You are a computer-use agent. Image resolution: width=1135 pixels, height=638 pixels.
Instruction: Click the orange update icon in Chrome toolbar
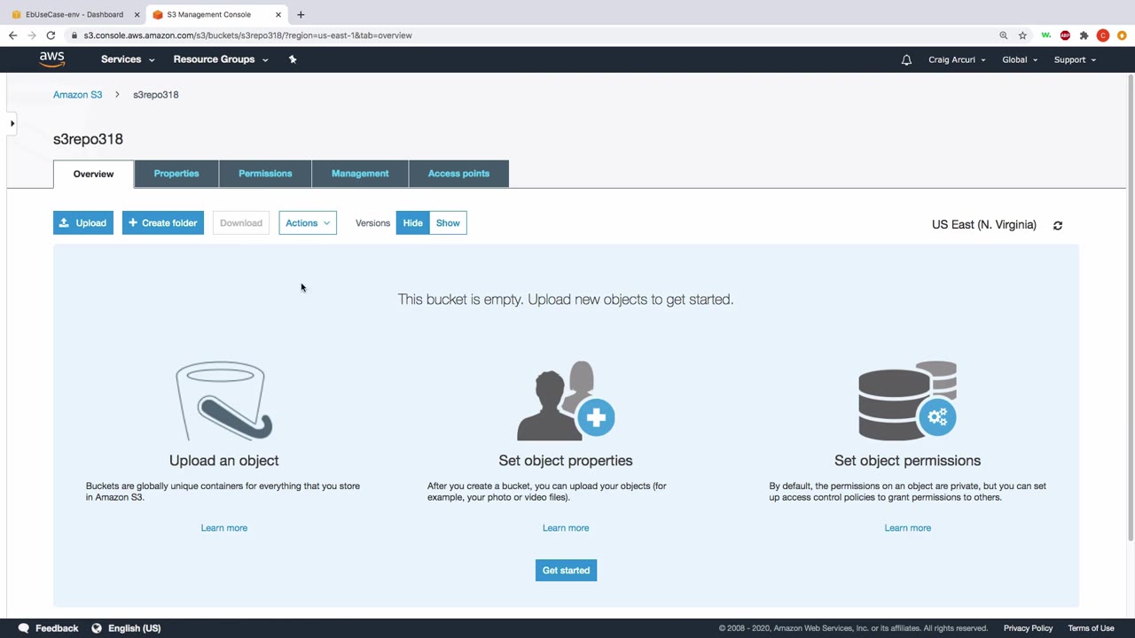tap(1122, 35)
